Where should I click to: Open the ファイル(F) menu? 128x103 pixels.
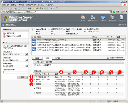point(5,5)
